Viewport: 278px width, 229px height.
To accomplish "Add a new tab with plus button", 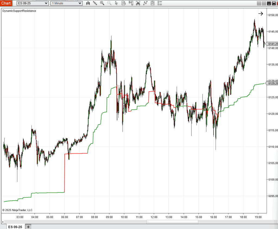I will pos(28,227).
